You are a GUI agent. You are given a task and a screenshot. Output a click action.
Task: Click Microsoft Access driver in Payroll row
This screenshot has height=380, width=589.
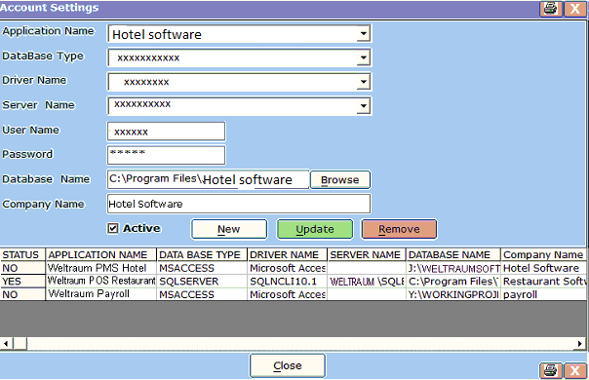click(x=288, y=294)
